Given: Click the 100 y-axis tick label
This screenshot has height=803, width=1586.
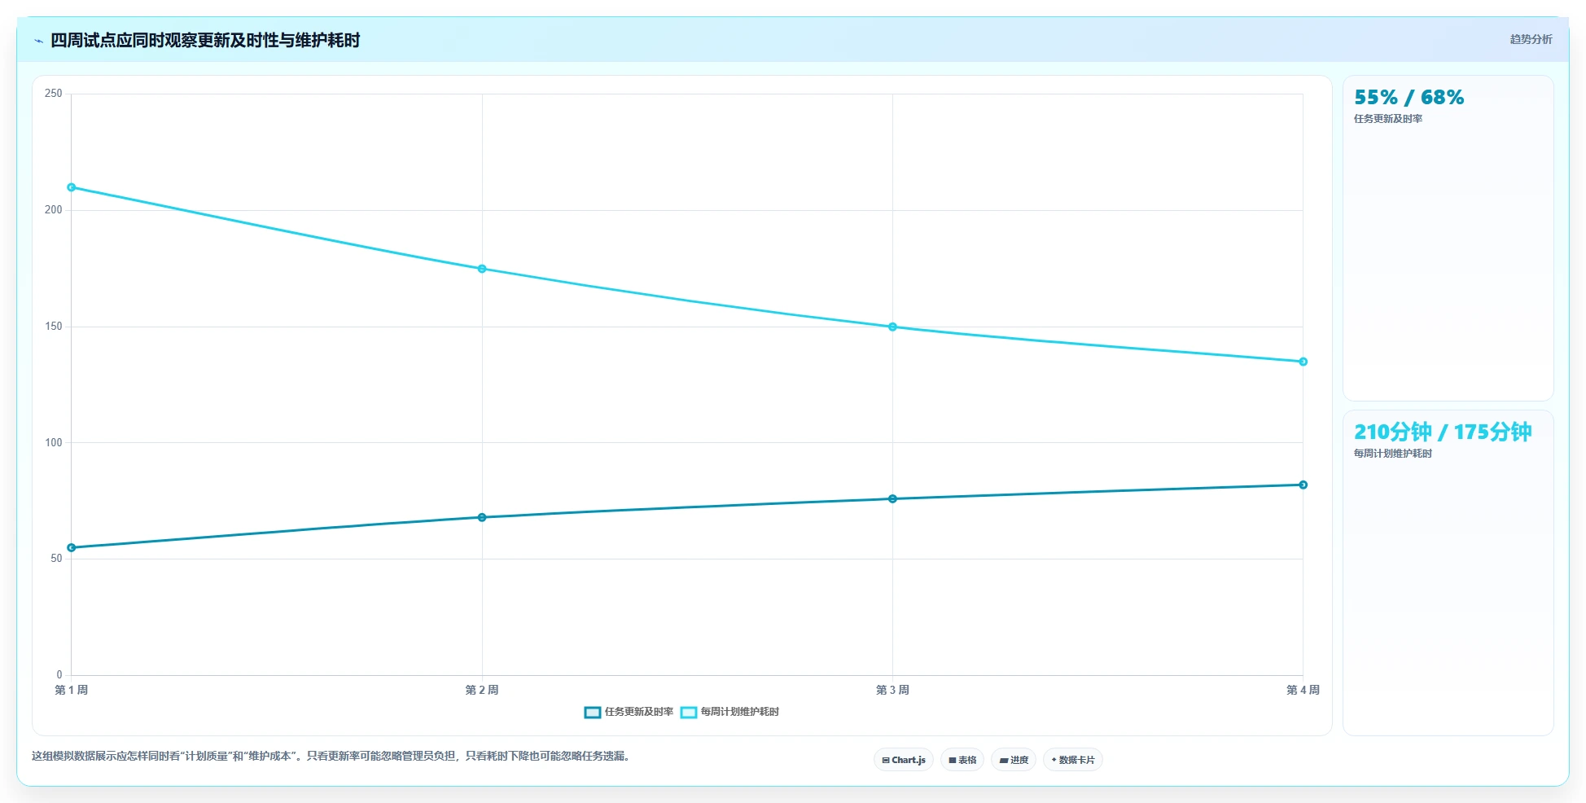Looking at the screenshot, I should pos(54,443).
